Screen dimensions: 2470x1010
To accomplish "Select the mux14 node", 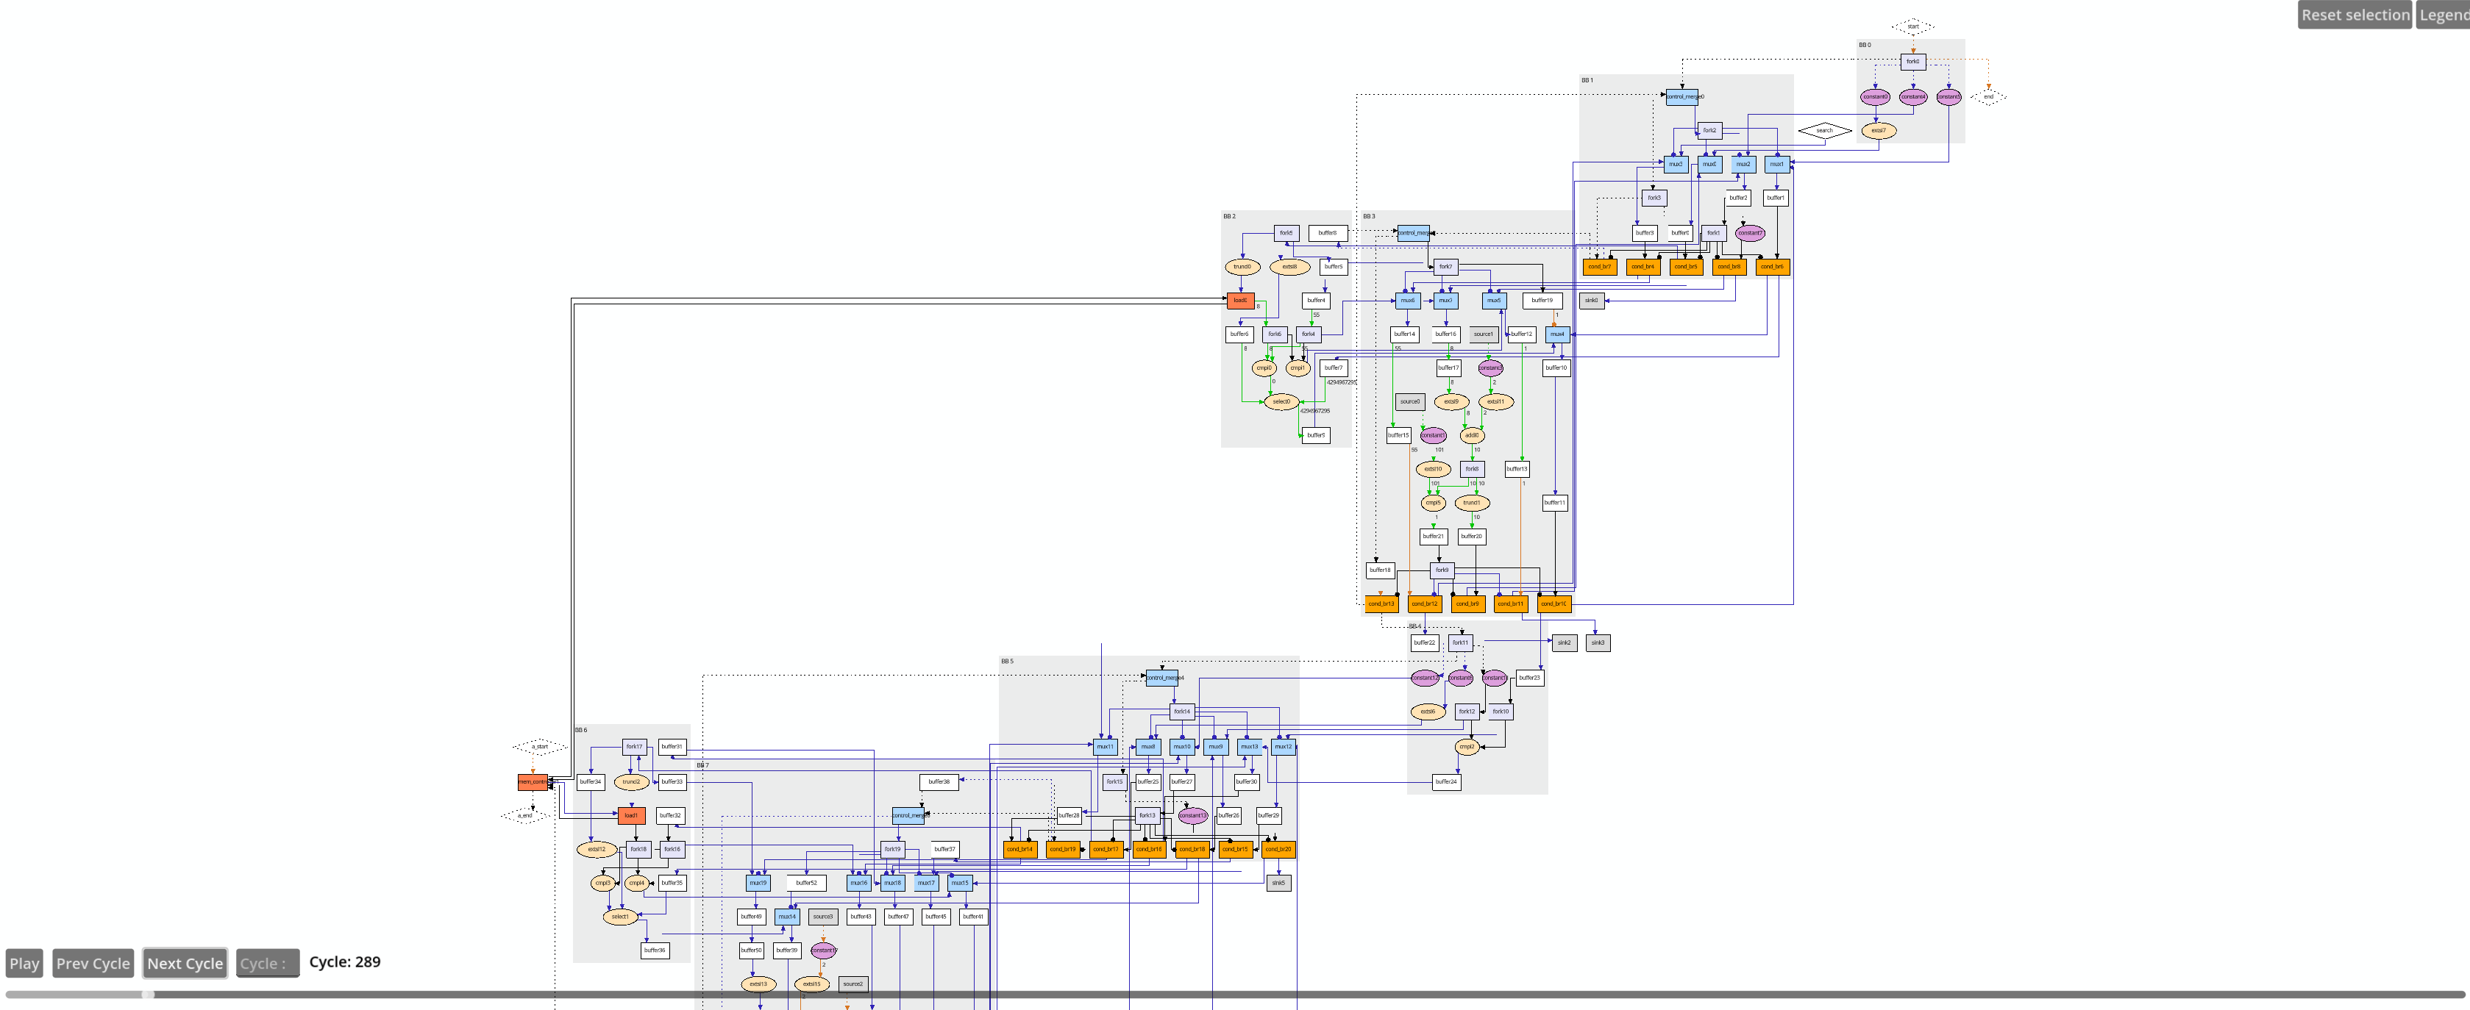I will click(787, 917).
